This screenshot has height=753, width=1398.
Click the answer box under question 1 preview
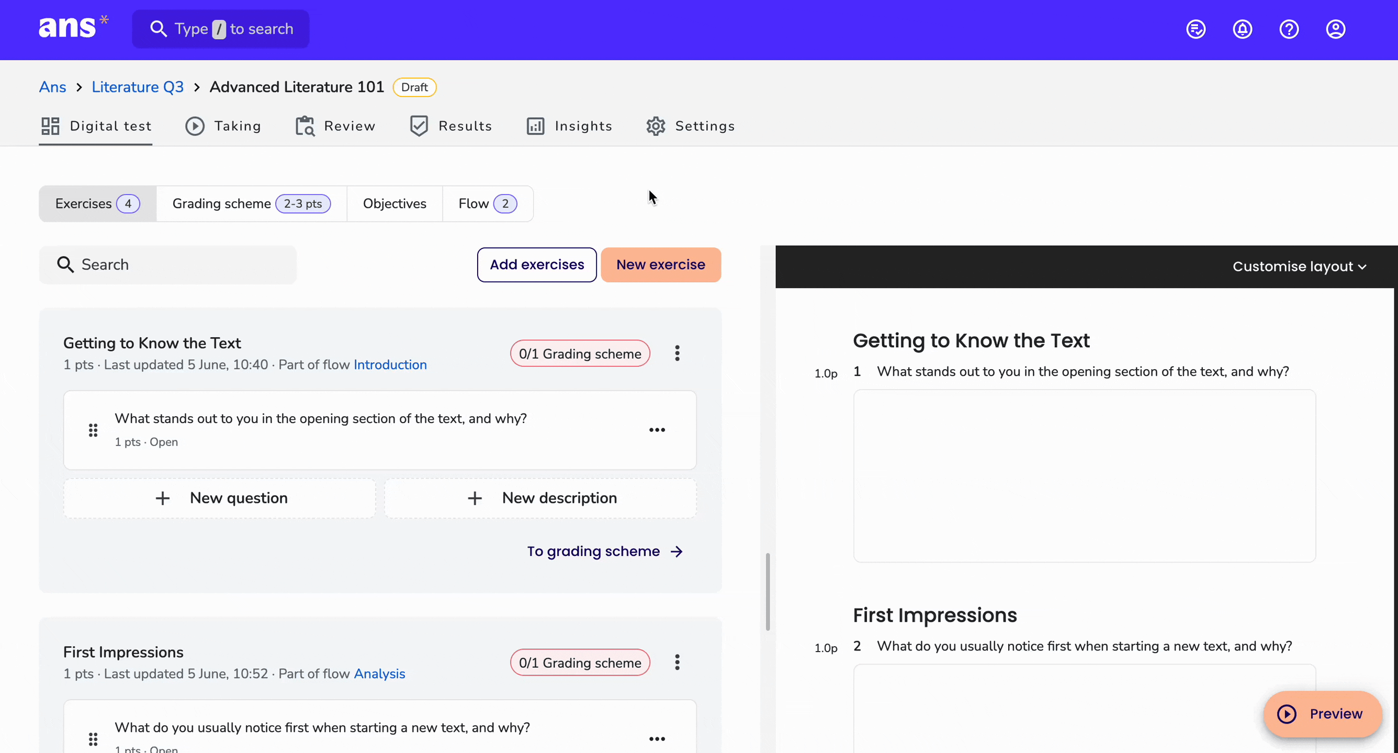coord(1084,476)
